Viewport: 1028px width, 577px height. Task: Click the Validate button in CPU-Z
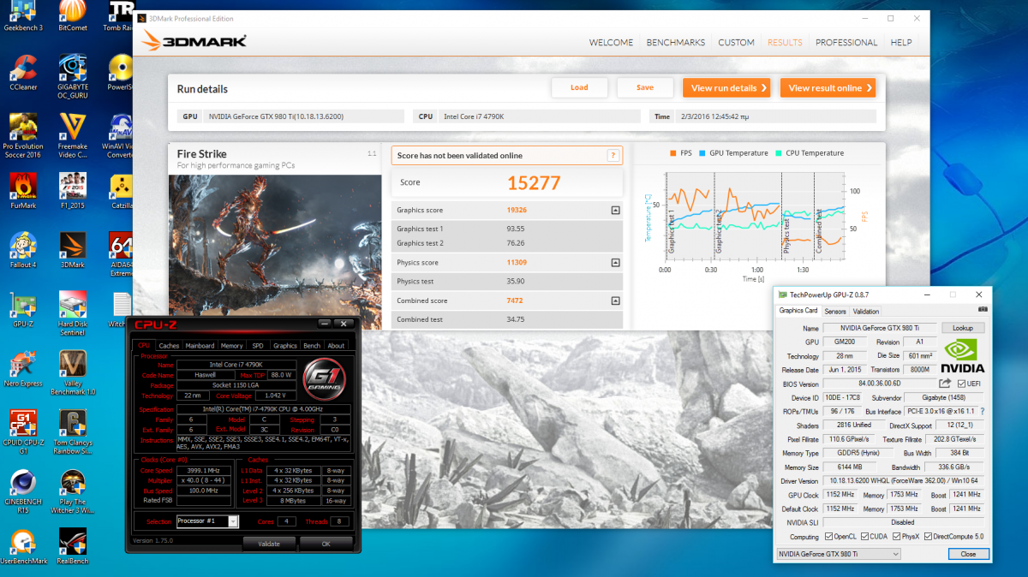point(268,544)
